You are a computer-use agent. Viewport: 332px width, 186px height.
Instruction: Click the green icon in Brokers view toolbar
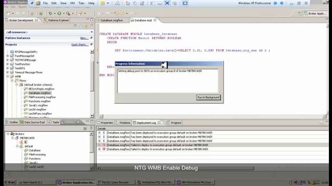pyautogui.click(x=85, y=128)
